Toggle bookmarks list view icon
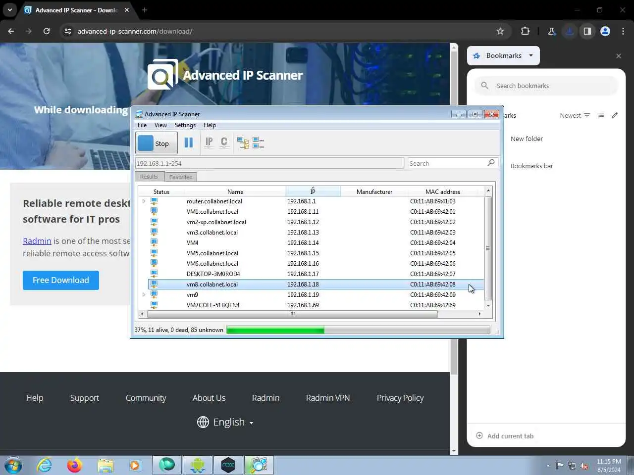 pos(601,115)
